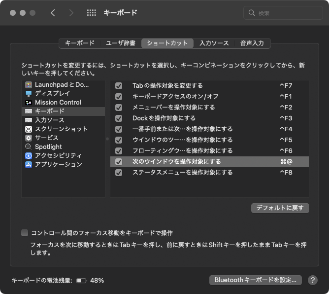Uncheck Tabの操作対象を変更する checkbox
Image resolution: width=329 pixels, height=294 pixels.
click(x=119, y=86)
